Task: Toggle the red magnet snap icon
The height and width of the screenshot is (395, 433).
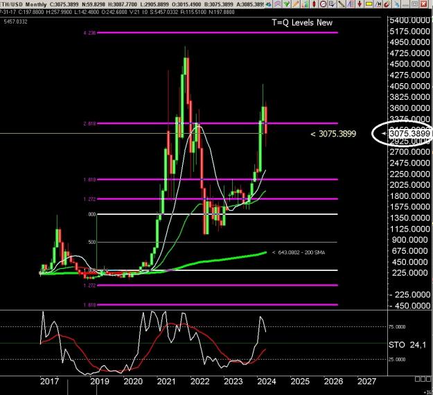Action: click(387, 4)
